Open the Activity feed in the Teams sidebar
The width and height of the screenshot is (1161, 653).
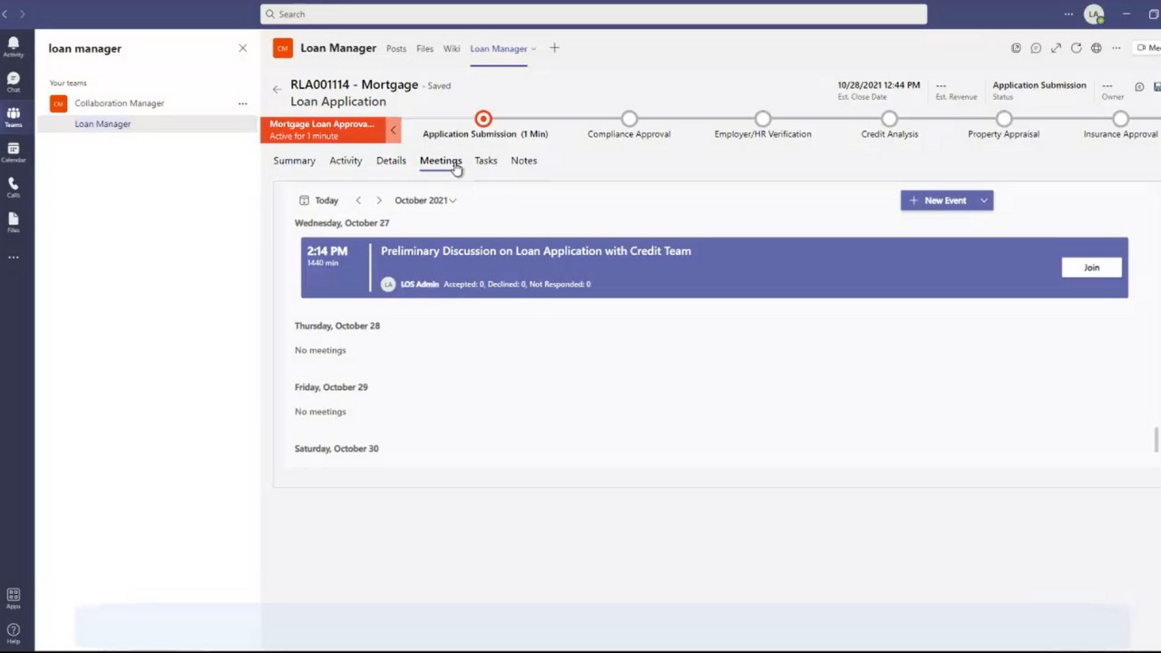(x=13, y=47)
